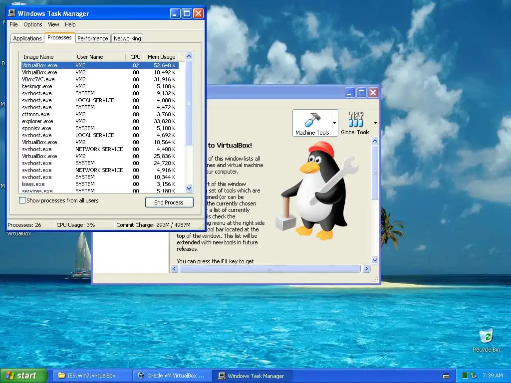Select the VirtualBox.exe row using 10,492 K
This screenshot has width=511, height=383.
[100, 72]
